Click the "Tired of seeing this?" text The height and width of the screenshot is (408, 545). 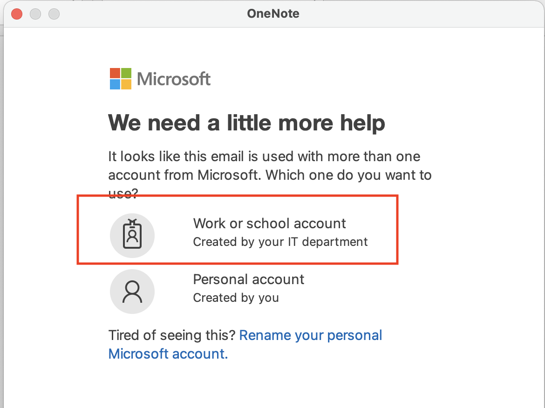171,336
